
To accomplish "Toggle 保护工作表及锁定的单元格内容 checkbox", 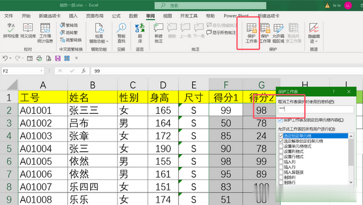I will tap(280, 120).
